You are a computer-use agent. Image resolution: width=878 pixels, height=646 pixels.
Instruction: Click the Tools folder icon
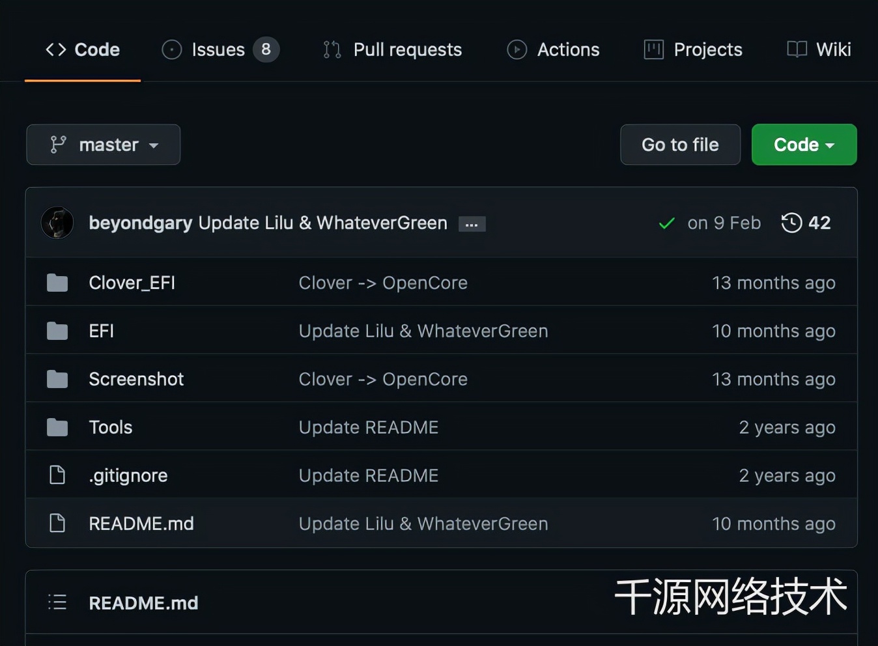pos(57,427)
